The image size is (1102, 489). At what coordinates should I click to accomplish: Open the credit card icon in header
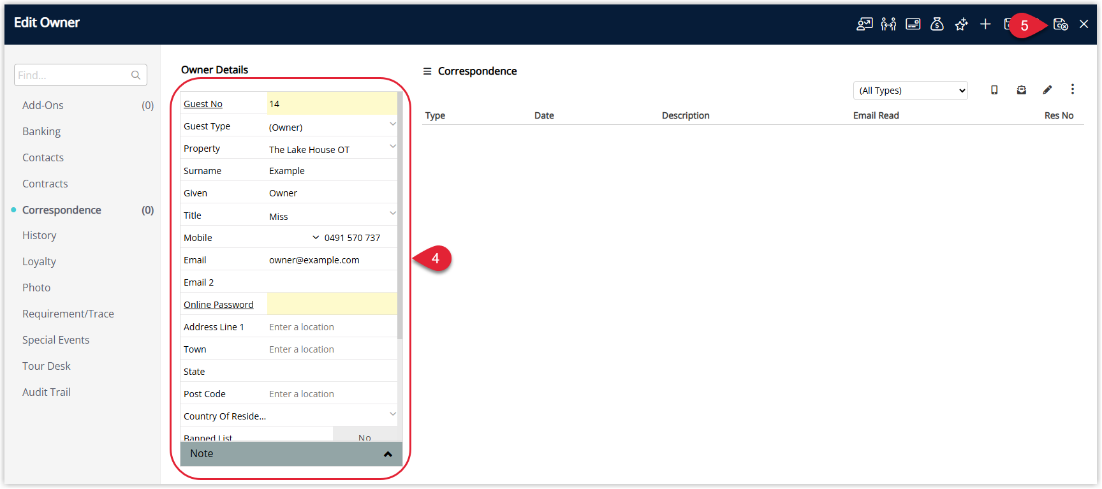pyautogui.click(x=913, y=24)
